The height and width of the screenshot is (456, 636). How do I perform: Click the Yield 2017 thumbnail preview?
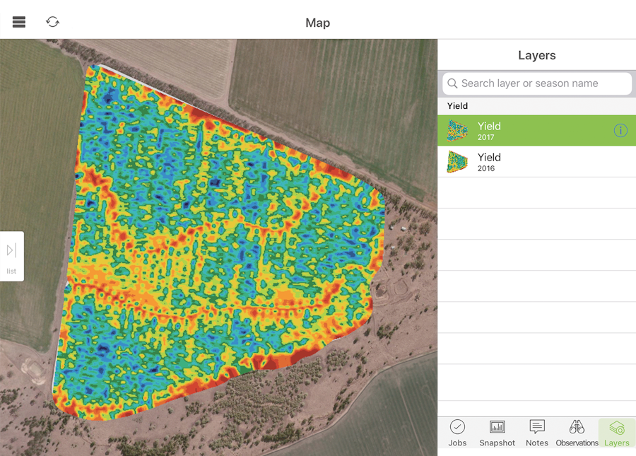tap(457, 131)
